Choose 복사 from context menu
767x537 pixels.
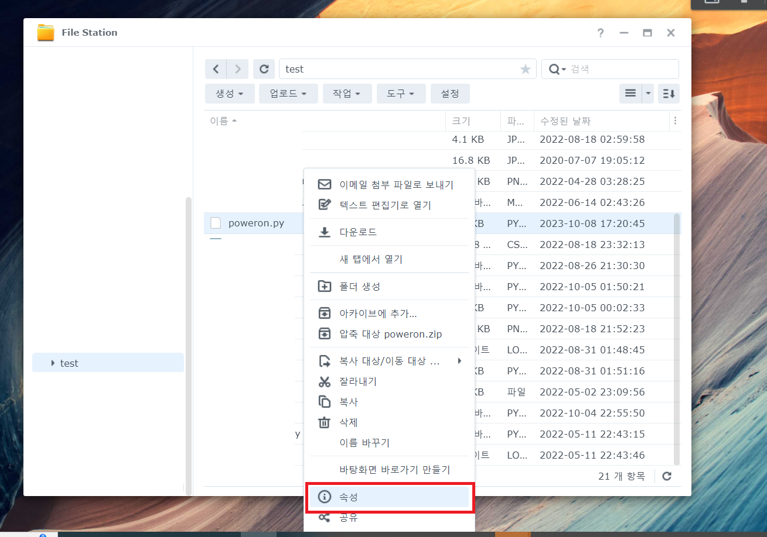pos(389,402)
